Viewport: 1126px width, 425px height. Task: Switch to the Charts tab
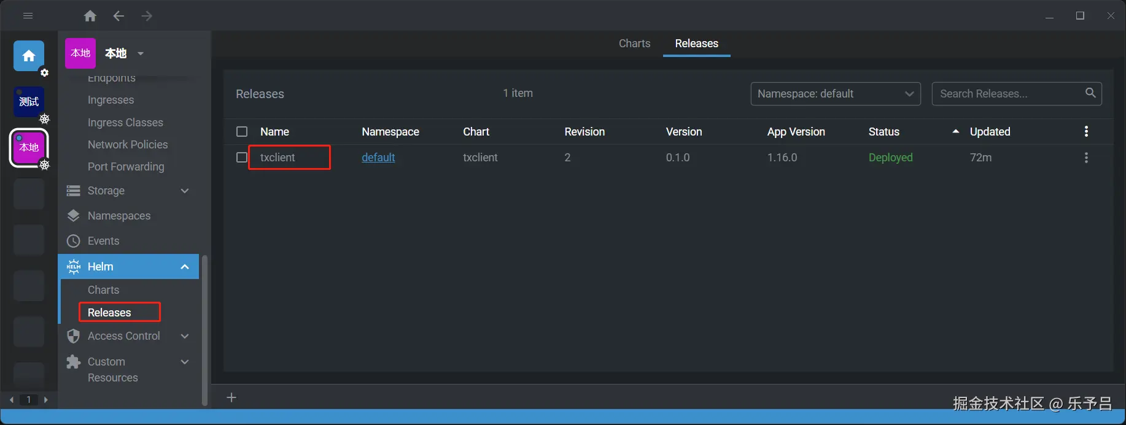tap(634, 44)
